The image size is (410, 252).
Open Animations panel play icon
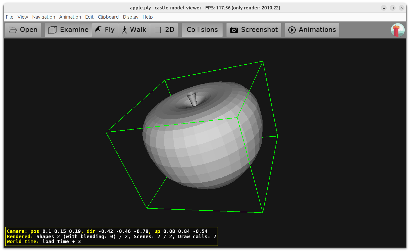(292, 30)
